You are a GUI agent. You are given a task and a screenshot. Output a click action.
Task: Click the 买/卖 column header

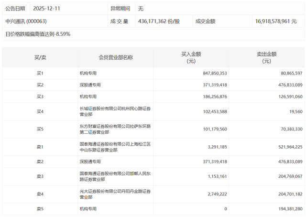coord(40,57)
